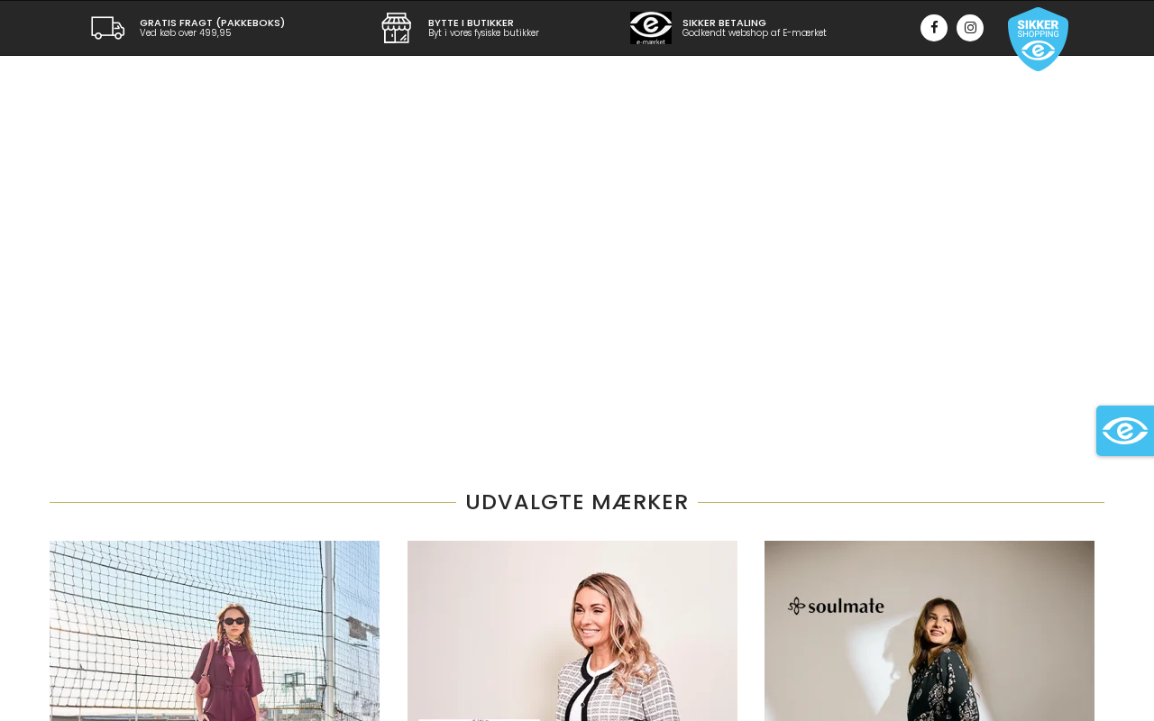Image resolution: width=1154 pixels, height=721 pixels.
Task: Select the BYTTE I BUTIKKER heading
Action: 471,23
